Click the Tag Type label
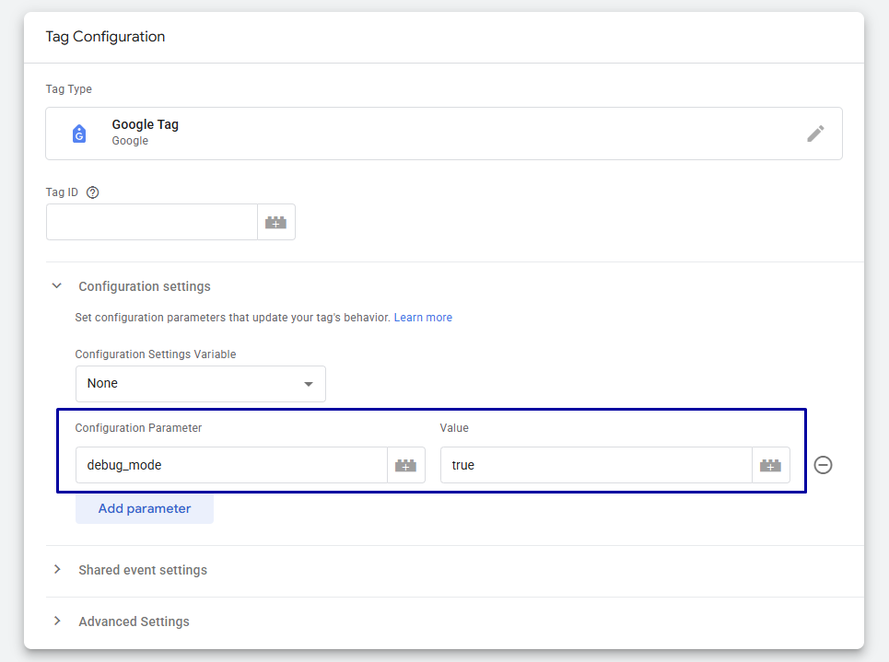The image size is (889, 662). click(68, 89)
